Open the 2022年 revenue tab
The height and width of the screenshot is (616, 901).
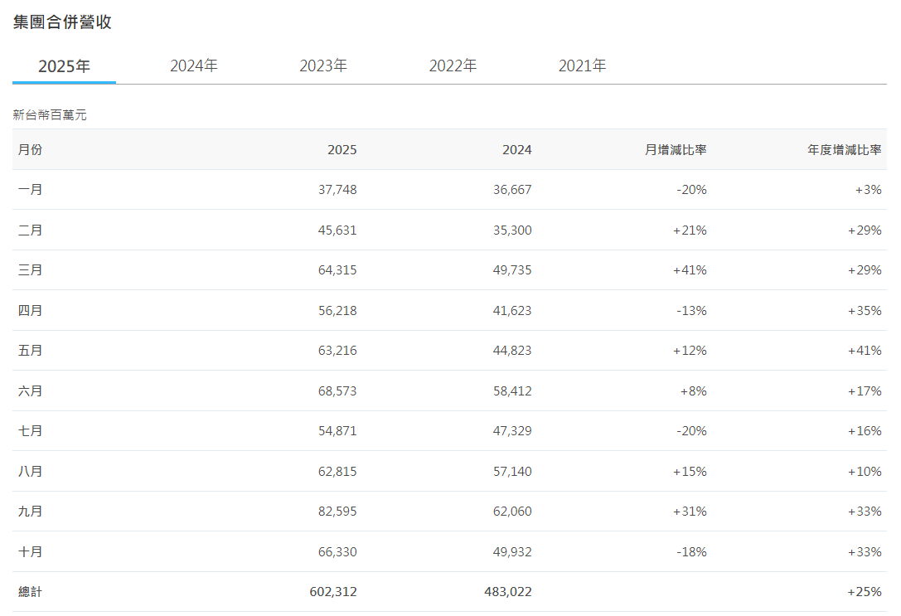[453, 65]
